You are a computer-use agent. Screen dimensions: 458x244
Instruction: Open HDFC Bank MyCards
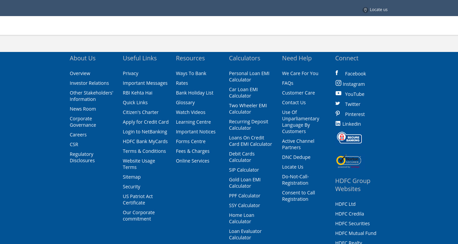click(x=145, y=141)
